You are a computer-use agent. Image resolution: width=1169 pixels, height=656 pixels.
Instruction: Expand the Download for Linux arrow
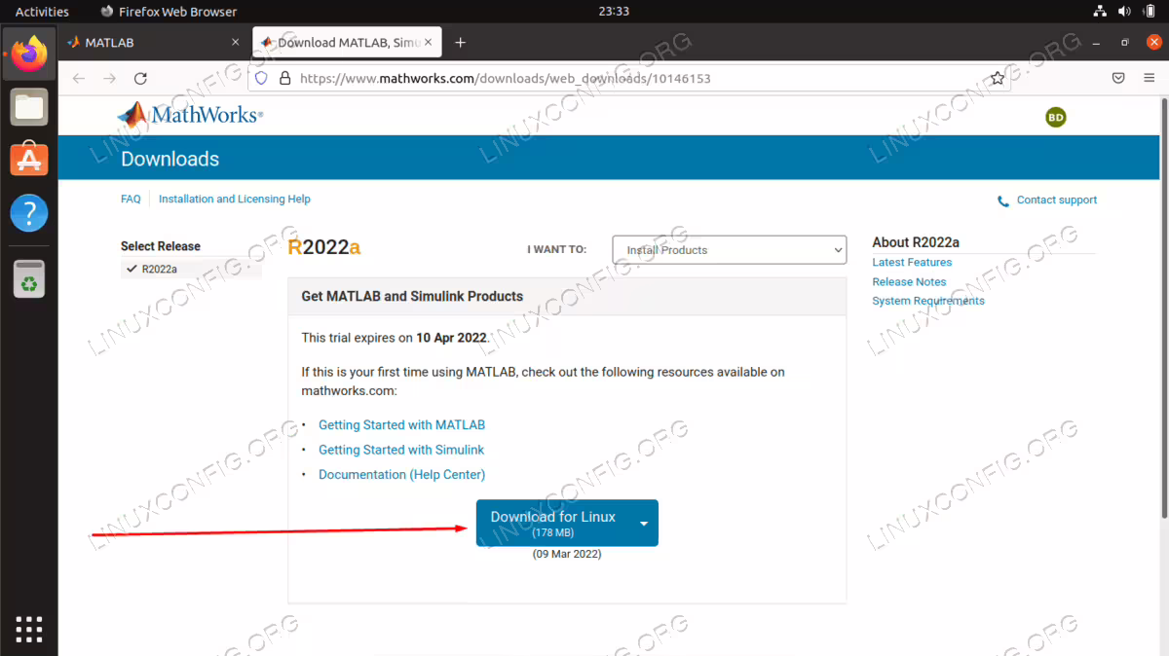click(644, 523)
